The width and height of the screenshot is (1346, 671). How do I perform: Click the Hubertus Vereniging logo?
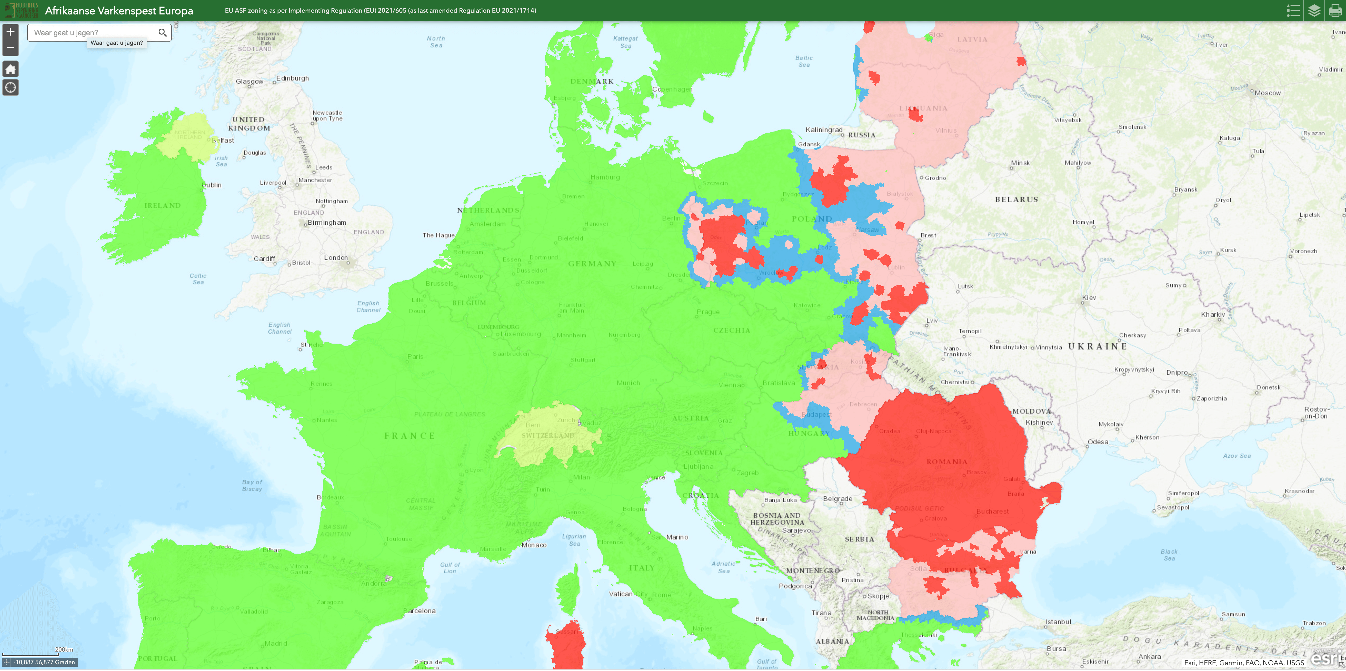(x=21, y=10)
